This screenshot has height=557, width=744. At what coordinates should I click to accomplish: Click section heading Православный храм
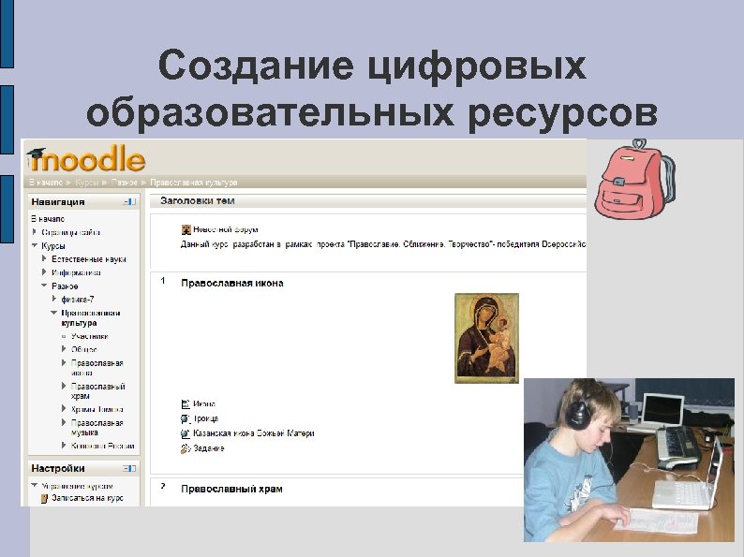click(x=231, y=490)
